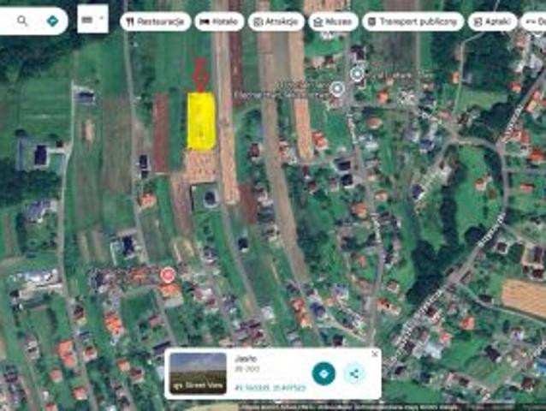Screen dimensions: 546x411
Task: Share this location
Action: tap(354, 374)
